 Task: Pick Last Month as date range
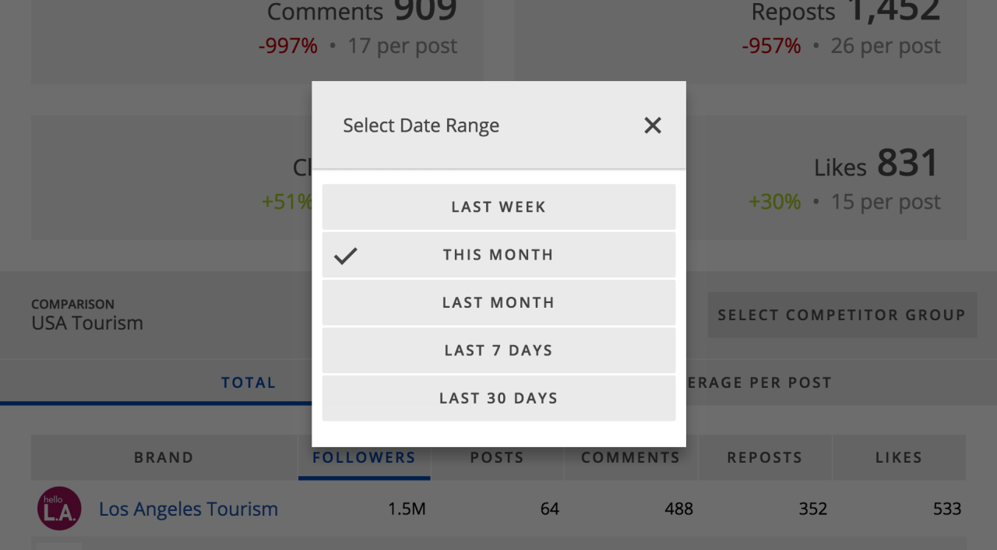pos(498,302)
